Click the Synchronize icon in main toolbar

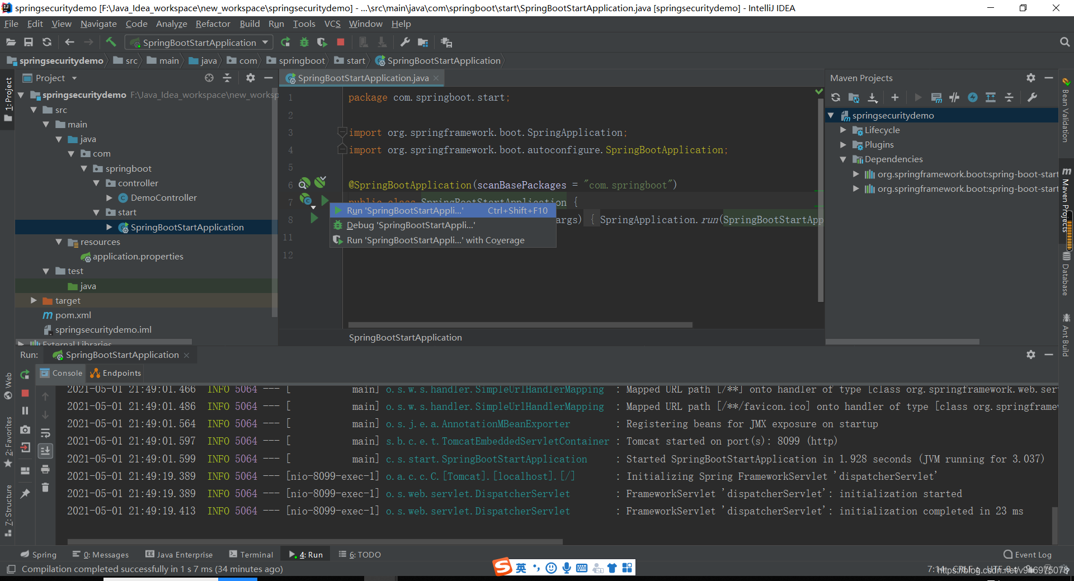[47, 42]
